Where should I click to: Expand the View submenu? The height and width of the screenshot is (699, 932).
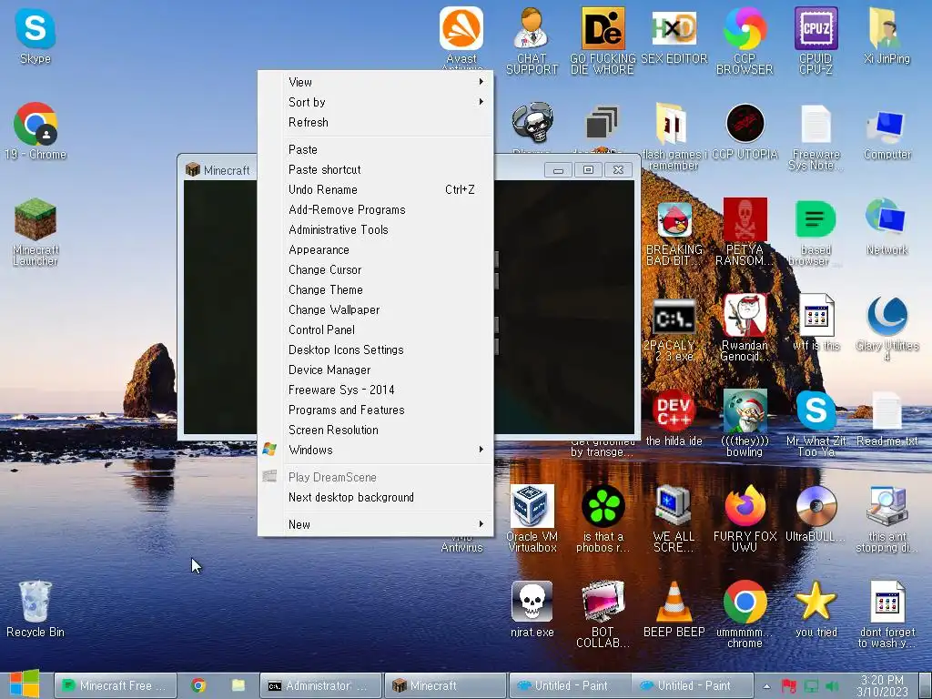coord(376,82)
